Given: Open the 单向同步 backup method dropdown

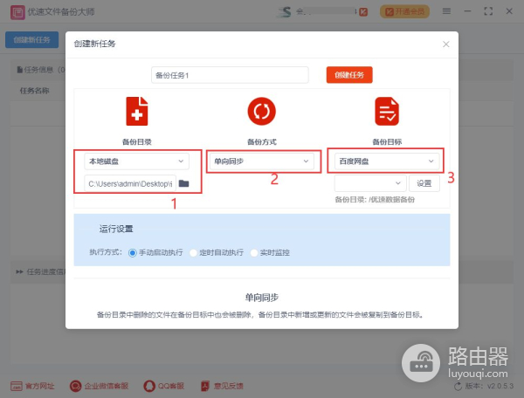Looking at the screenshot, I should (262, 161).
